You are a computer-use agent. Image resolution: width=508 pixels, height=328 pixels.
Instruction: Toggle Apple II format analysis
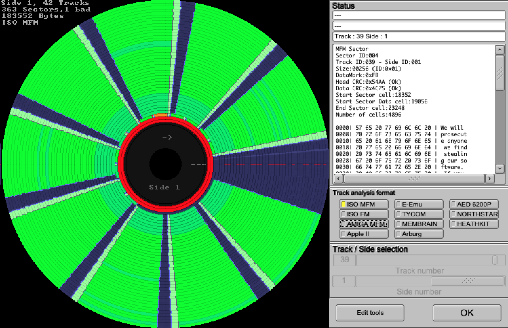[363, 234]
